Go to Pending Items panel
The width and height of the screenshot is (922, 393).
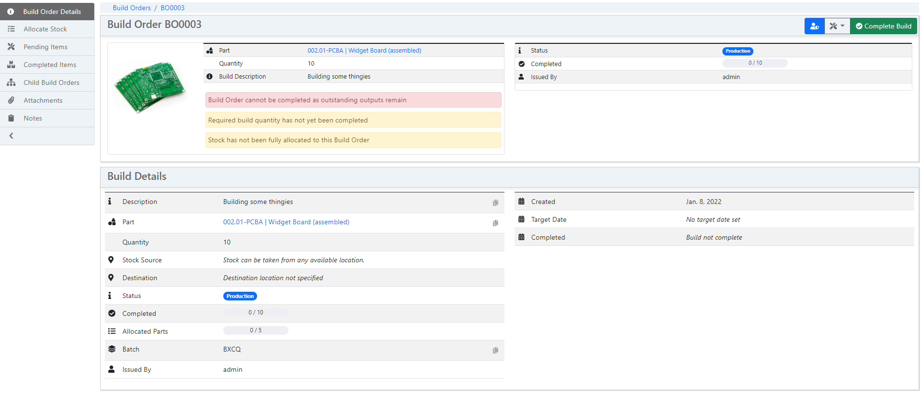click(x=45, y=47)
